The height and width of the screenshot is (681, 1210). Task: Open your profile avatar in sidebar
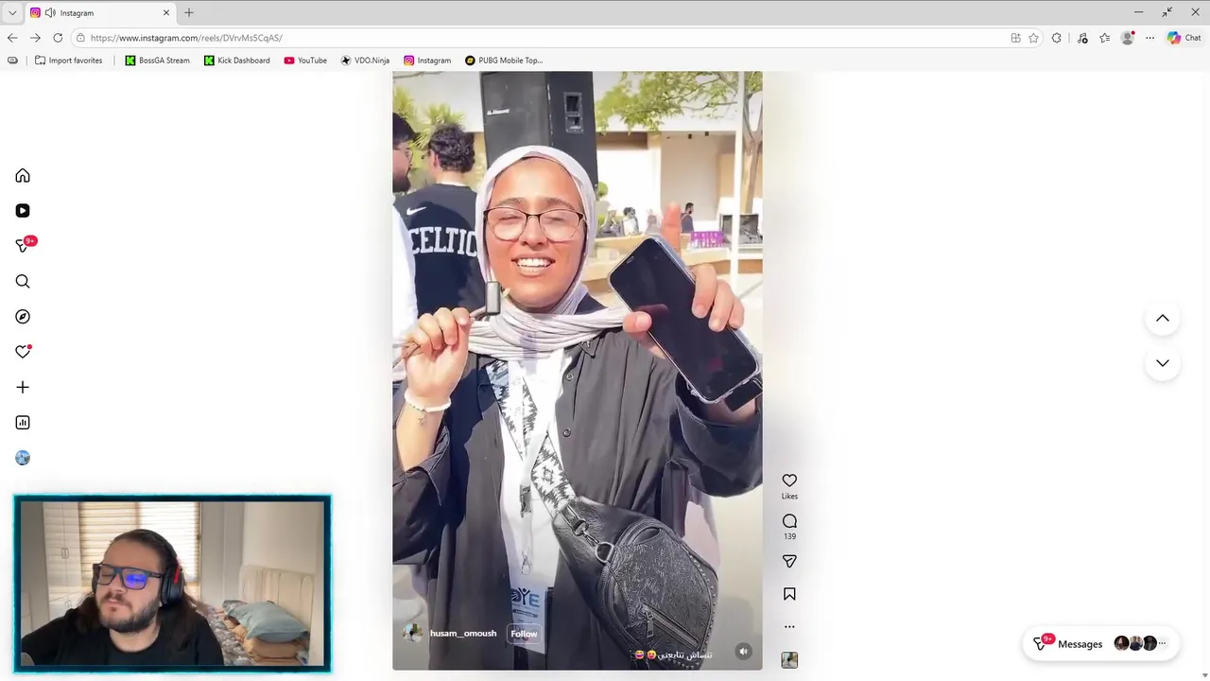(x=23, y=458)
